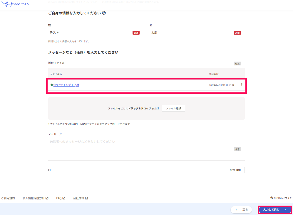Click the 必須 badge in the 名 field
This screenshot has height=215, width=293.
click(x=237, y=33)
